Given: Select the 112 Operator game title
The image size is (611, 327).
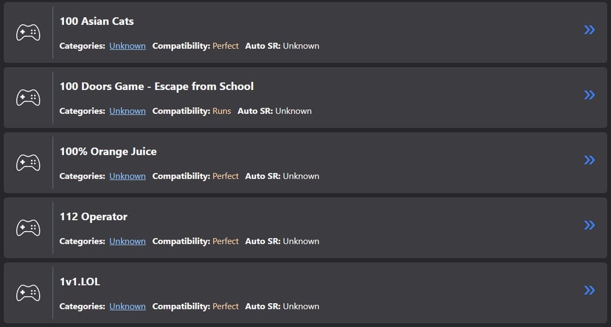Looking at the screenshot, I should 93,217.
